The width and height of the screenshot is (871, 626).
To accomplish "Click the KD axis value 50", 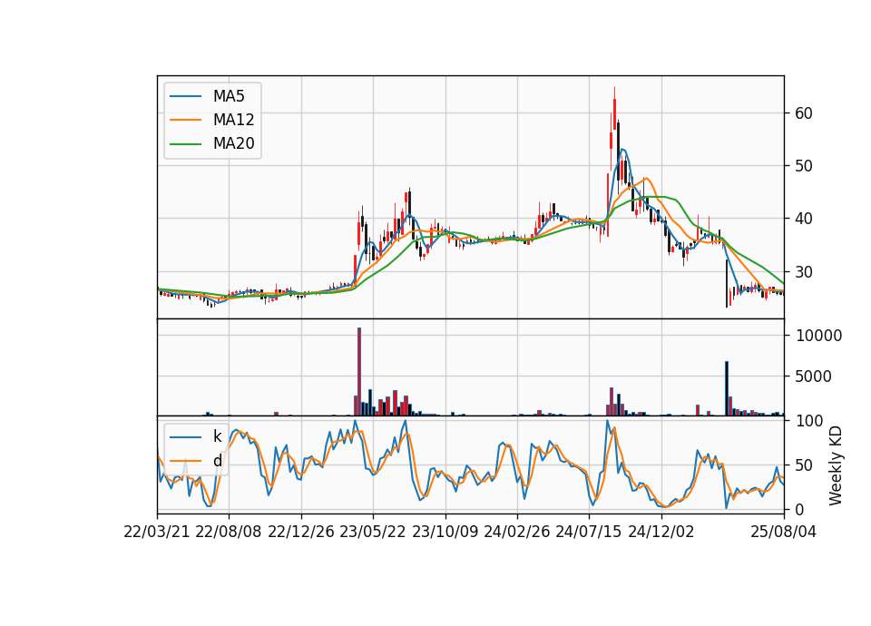I will (804, 465).
